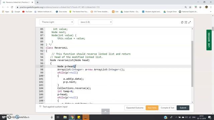214x120 pixels.
Task: Collapse code fold at line 108
Action: click(44, 101)
